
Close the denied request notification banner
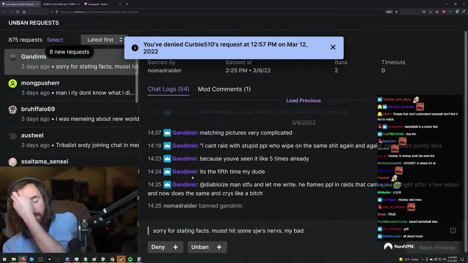[333, 47]
